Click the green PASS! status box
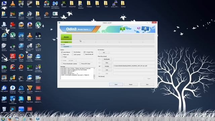This screenshot has height=121, width=215. (x=66, y=37)
